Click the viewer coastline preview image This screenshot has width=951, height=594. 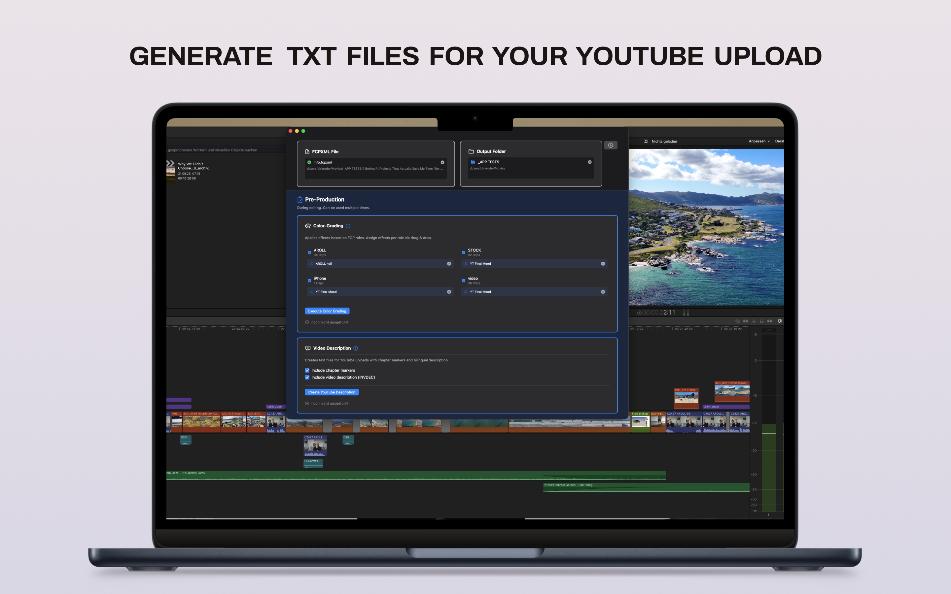click(x=706, y=227)
